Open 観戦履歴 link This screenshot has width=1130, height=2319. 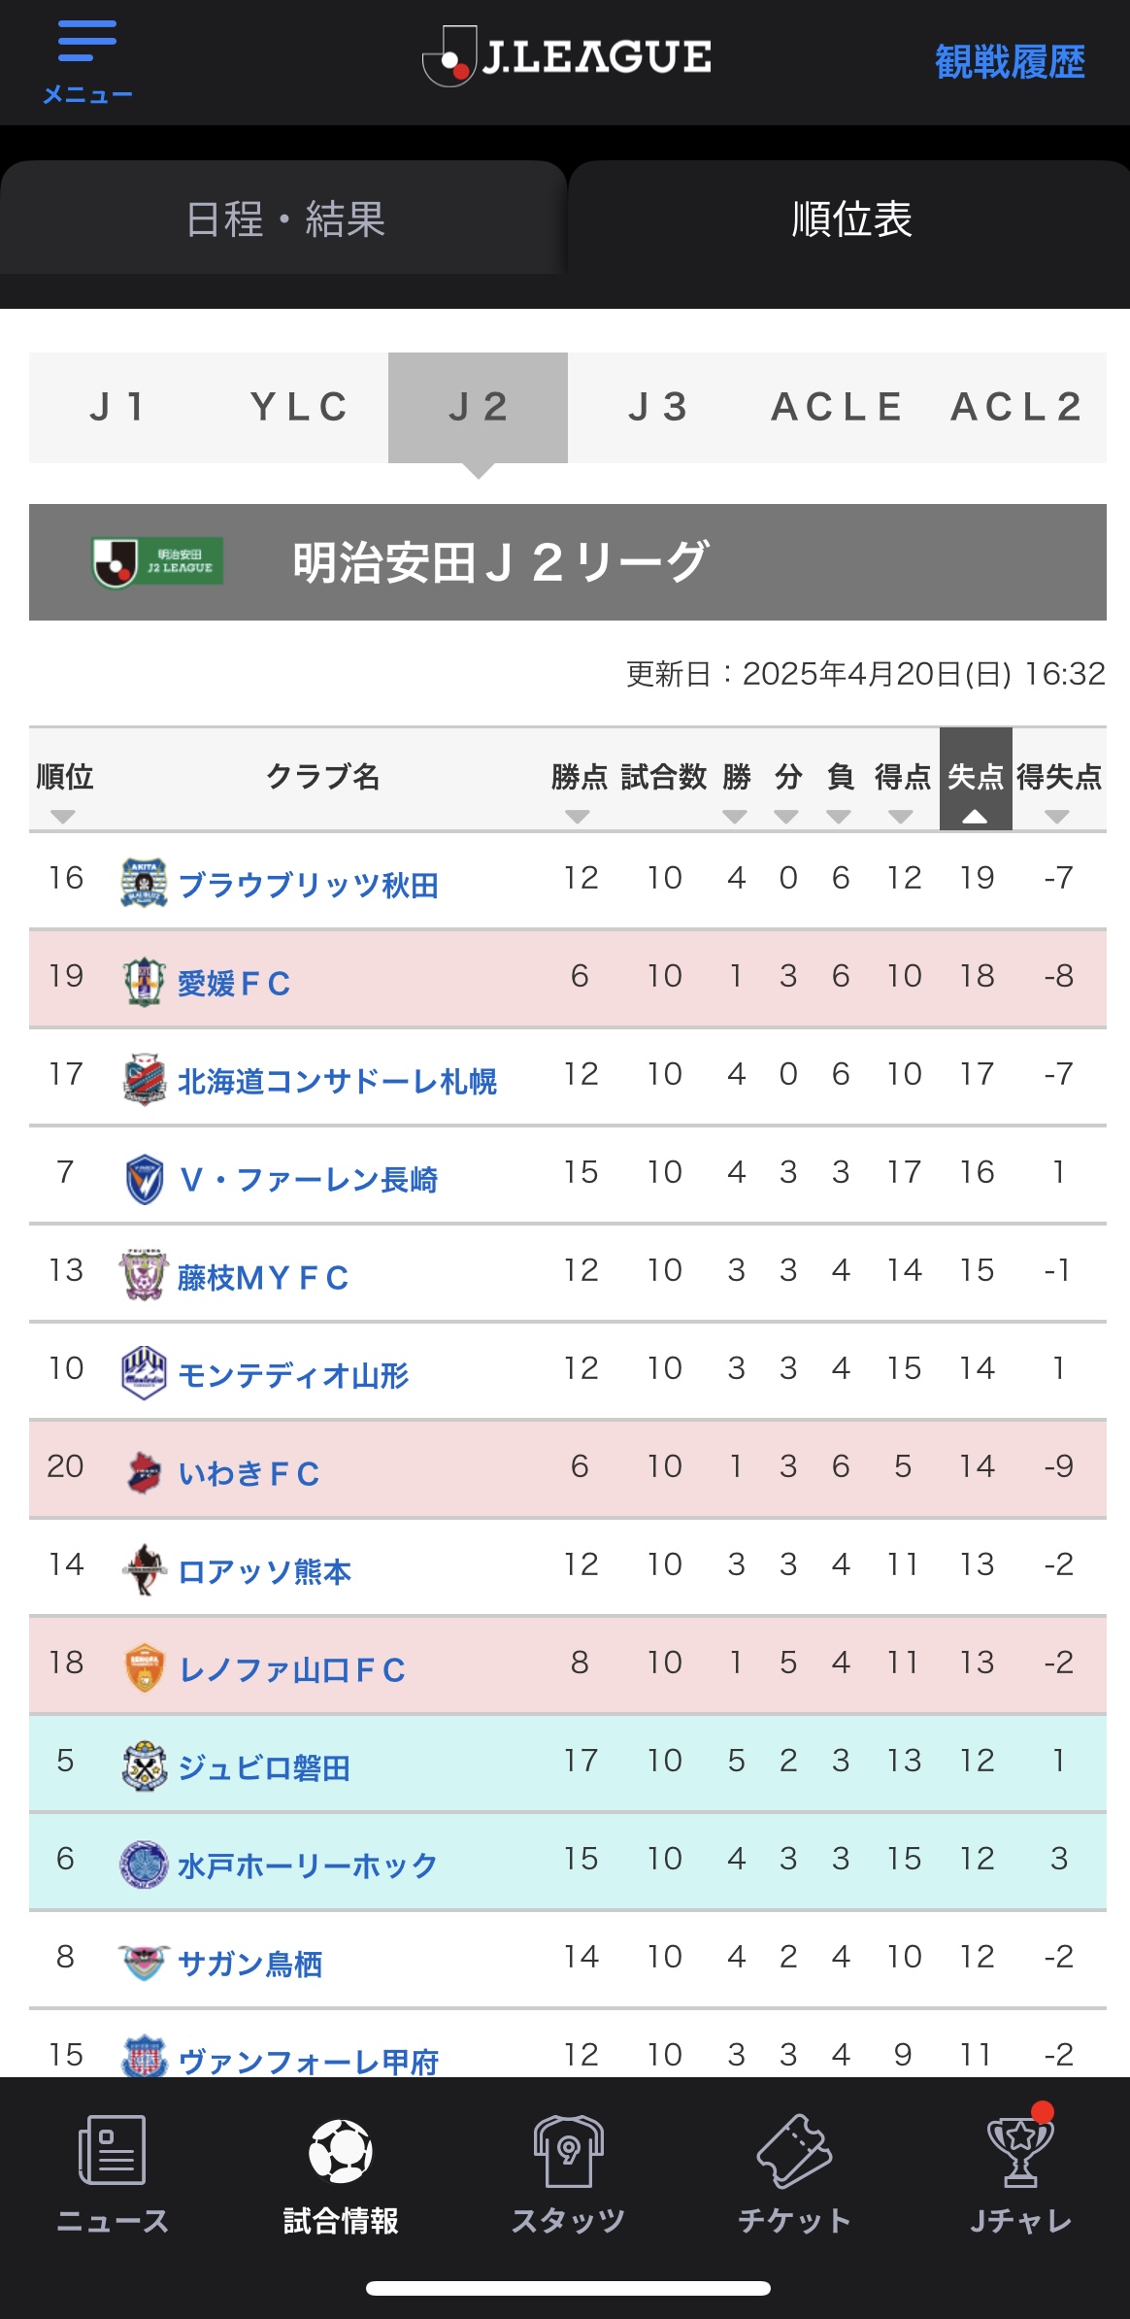tap(1010, 61)
